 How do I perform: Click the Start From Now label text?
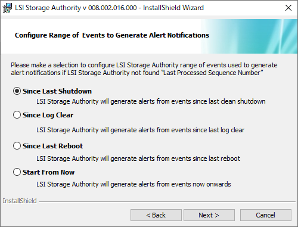[48, 172]
